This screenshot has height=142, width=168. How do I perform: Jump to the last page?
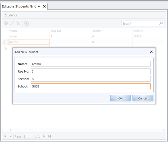49,136
